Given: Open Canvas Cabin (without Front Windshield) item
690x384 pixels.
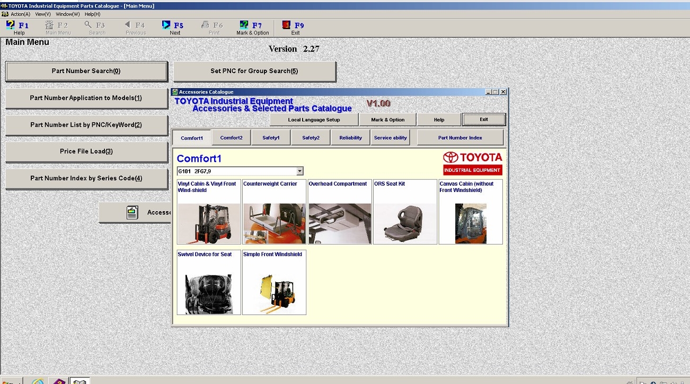Looking at the screenshot, I should 471,212.
